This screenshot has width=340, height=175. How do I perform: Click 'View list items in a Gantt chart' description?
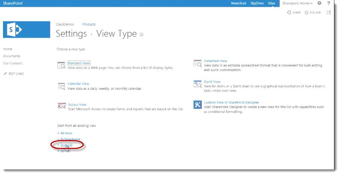coord(264,88)
